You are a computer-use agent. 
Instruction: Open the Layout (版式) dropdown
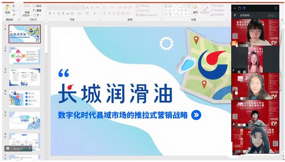tap(38, 6)
